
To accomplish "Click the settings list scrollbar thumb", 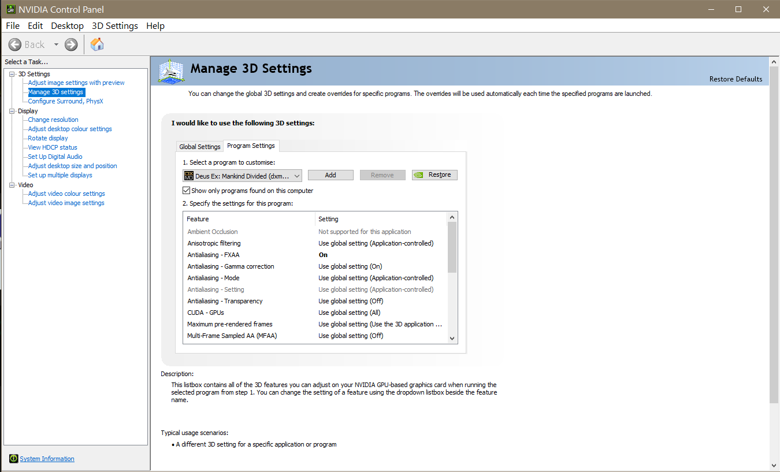I will coord(452,247).
